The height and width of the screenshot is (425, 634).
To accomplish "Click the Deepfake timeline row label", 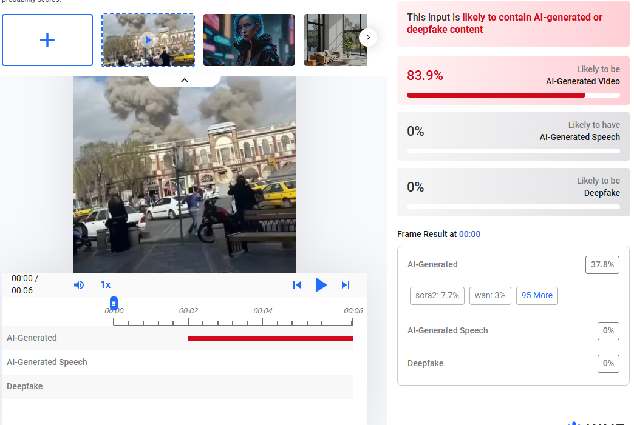I will pos(25,386).
